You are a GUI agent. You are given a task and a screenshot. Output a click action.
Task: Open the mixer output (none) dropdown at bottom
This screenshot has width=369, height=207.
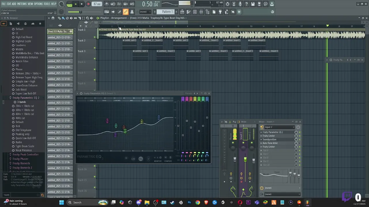pyautogui.click(x=280, y=194)
